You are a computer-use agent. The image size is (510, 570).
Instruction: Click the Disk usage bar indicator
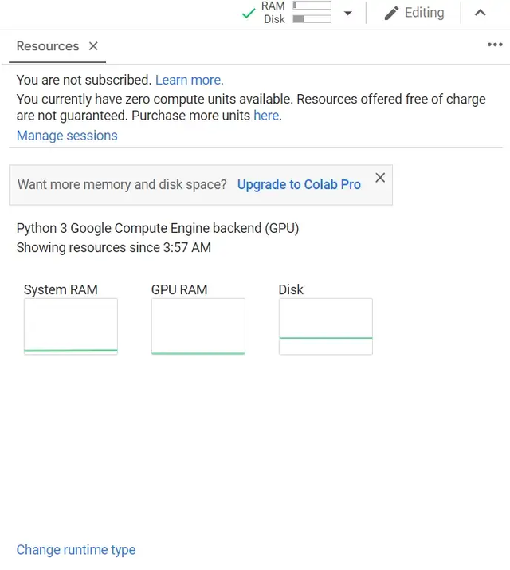[312, 19]
